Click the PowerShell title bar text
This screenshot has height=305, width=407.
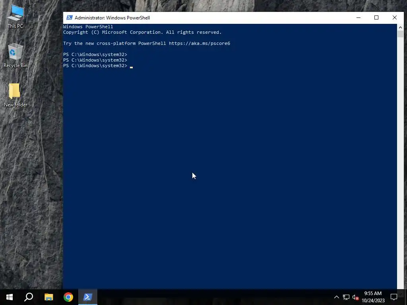[x=112, y=18]
